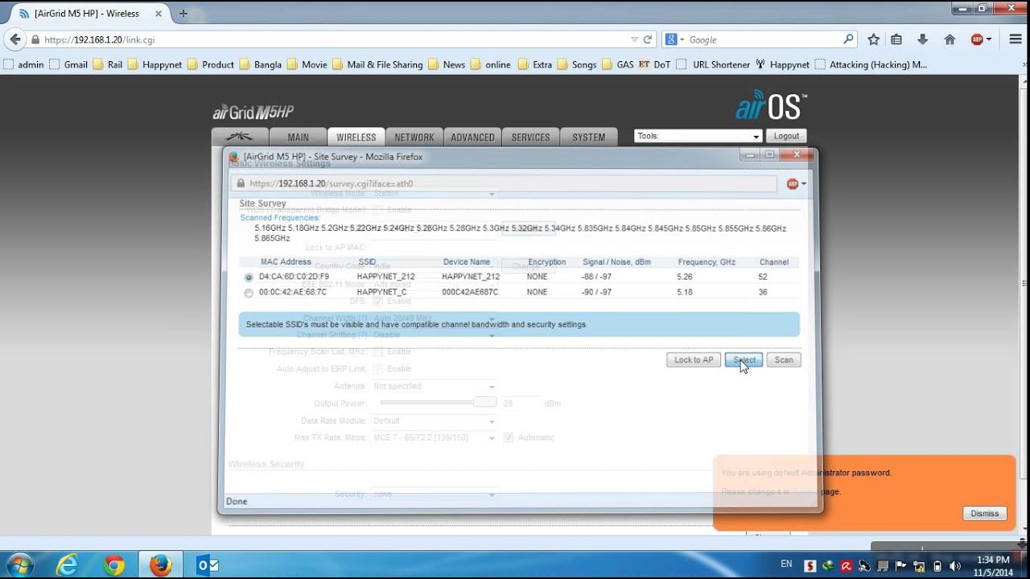
Task: Open the URL Shortener bookmark
Action: (713, 64)
